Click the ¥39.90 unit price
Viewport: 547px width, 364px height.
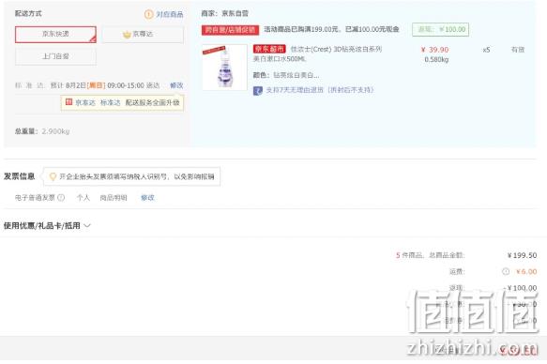435,50
